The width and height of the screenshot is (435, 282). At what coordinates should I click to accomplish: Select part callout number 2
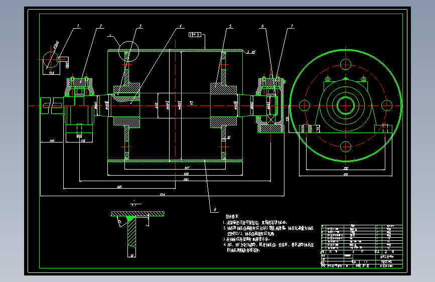pyautogui.click(x=101, y=26)
